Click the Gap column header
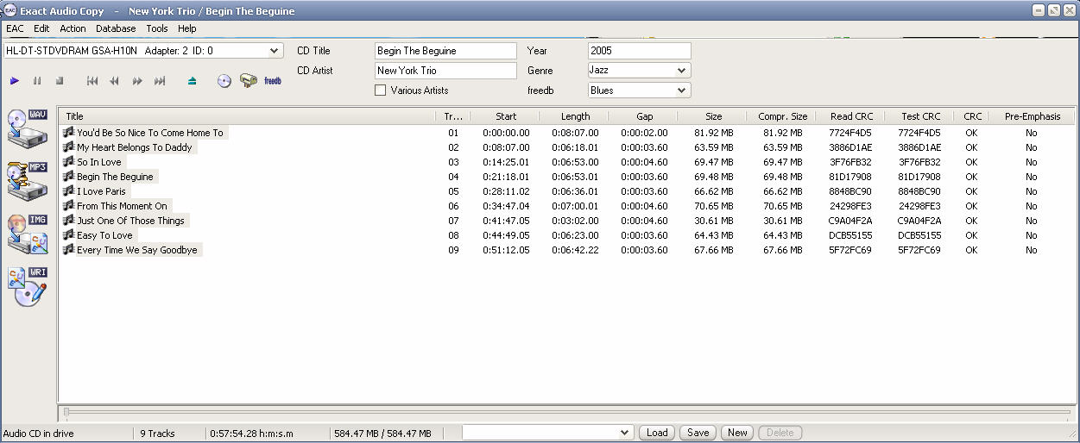 coord(644,116)
